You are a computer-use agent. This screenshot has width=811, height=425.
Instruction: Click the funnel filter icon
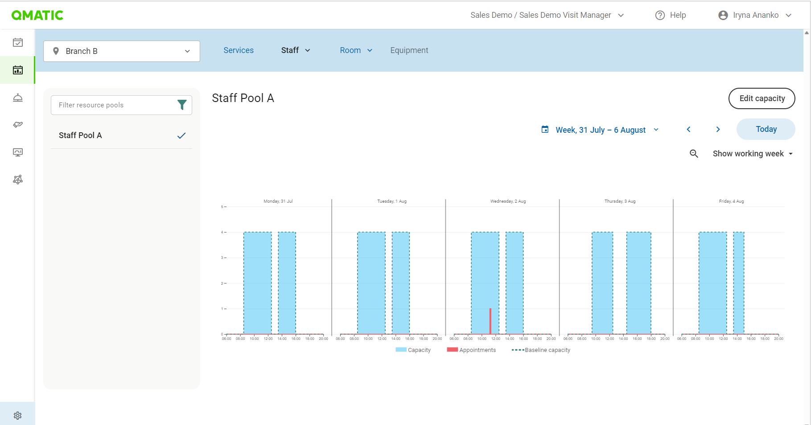click(182, 105)
